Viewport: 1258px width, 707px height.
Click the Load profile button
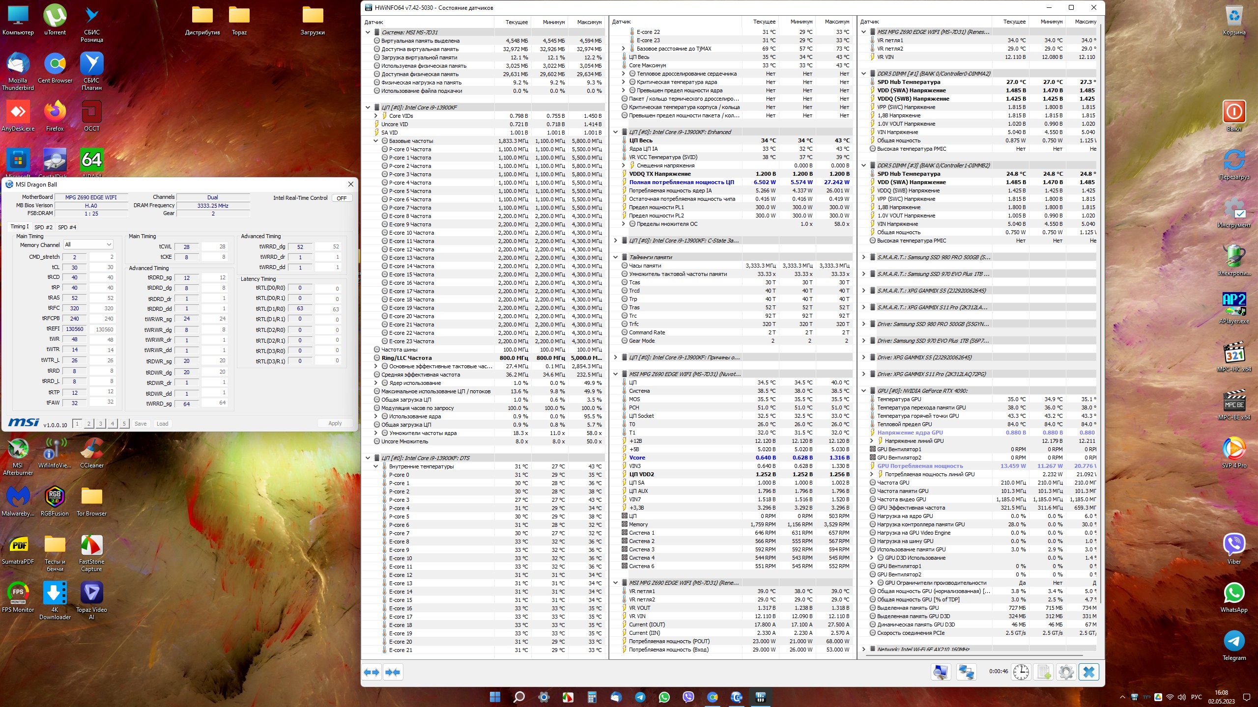[x=162, y=424]
